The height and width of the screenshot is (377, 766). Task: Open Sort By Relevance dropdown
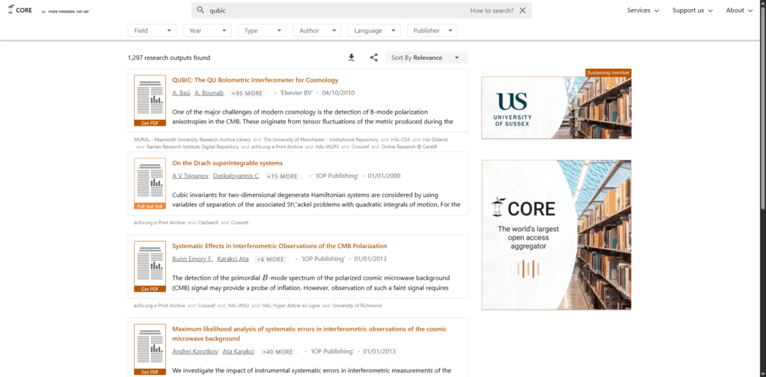(x=426, y=58)
